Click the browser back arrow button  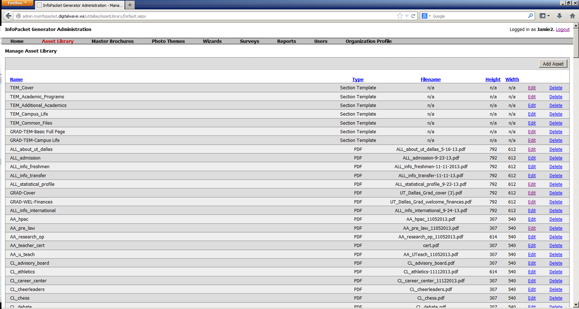pyautogui.click(x=8, y=16)
